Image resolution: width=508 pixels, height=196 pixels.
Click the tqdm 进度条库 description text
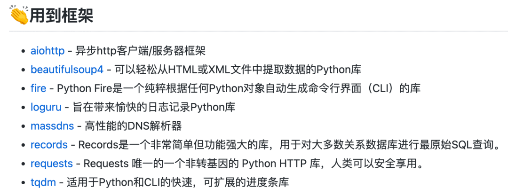click(178, 182)
